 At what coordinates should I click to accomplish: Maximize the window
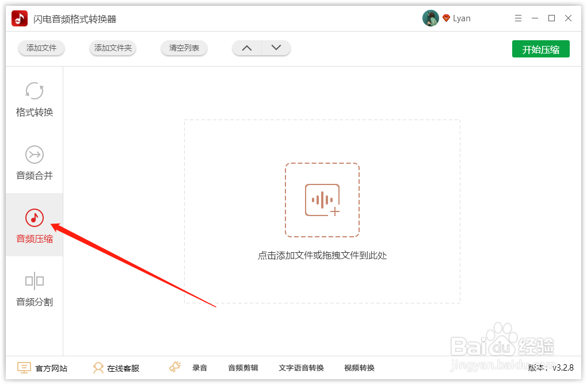tap(551, 18)
